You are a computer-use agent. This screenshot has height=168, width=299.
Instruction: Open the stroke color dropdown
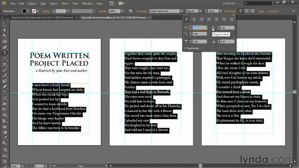pyautogui.click(x=38, y=11)
